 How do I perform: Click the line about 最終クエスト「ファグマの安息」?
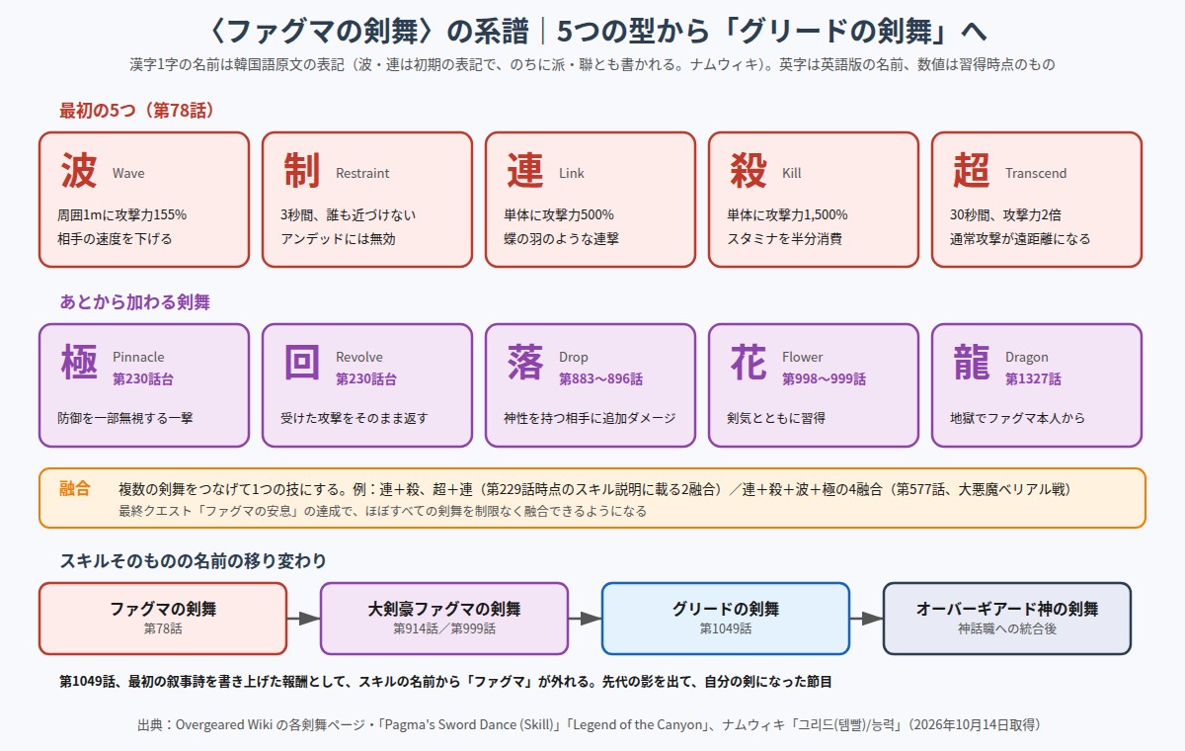pyautogui.click(x=382, y=511)
